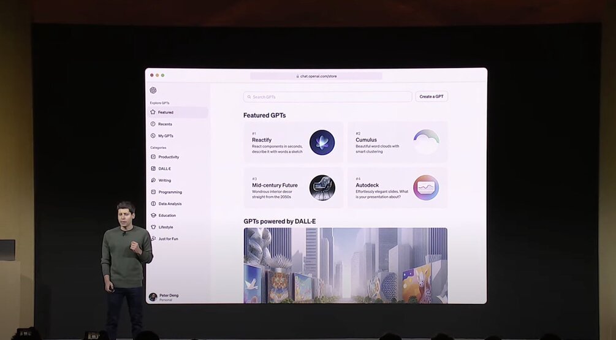Focus the Search GPTs field
Image resolution: width=616 pixels, height=340 pixels.
point(328,97)
